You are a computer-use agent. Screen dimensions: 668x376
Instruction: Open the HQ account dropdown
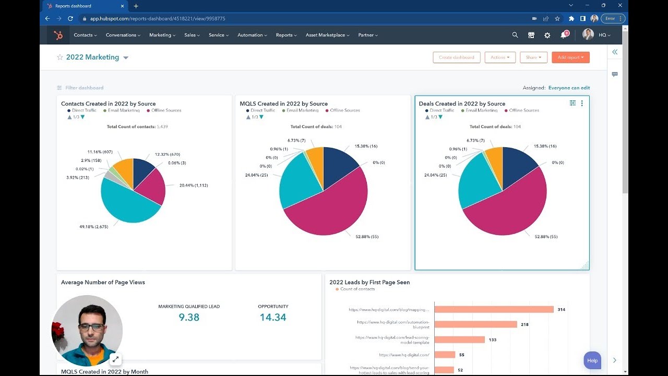click(x=604, y=35)
